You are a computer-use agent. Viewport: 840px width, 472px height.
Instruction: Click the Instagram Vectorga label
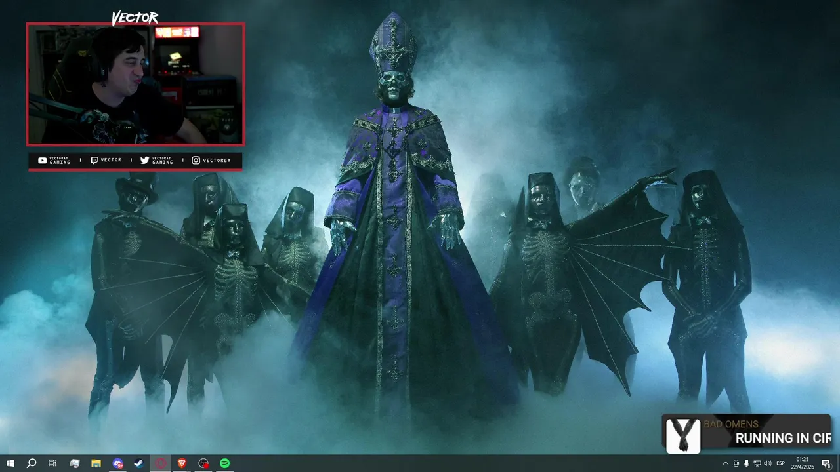pyautogui.click(x=211, y=161)
